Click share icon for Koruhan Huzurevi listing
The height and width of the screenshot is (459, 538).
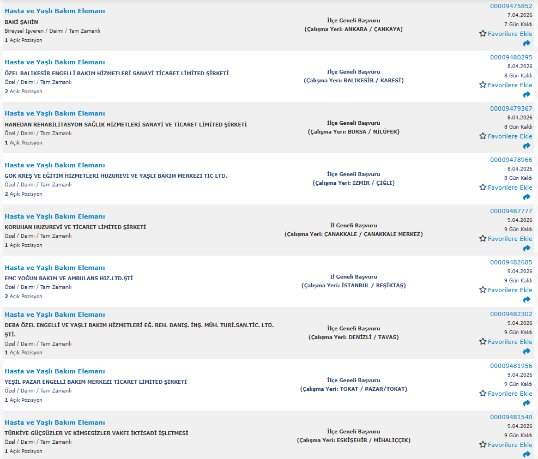(x=527, y=249)
